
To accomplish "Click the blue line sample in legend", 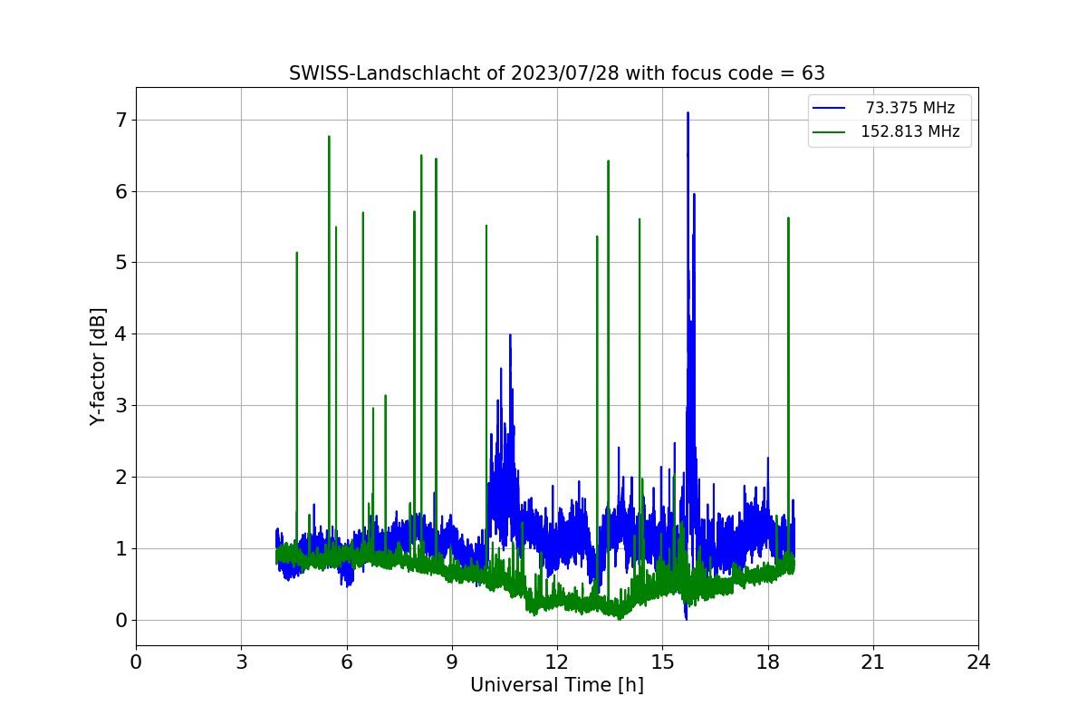I will (x=829, y=108).
